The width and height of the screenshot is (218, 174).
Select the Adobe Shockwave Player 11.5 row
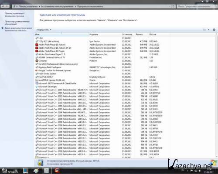[99, 54]
